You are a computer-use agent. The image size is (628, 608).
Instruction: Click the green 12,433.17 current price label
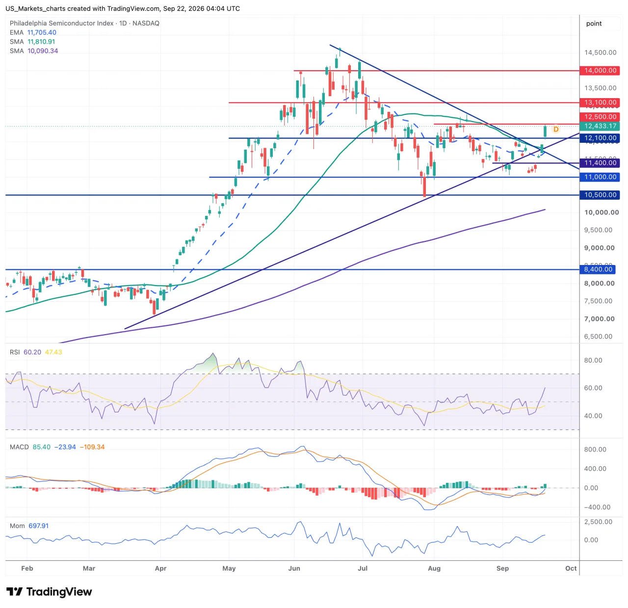point(600,126)
